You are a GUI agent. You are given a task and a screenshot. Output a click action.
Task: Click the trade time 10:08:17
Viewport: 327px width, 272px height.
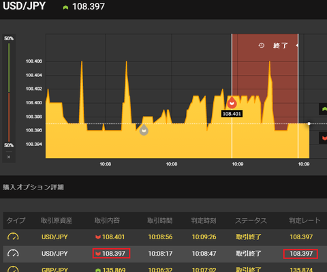(160, 254)
